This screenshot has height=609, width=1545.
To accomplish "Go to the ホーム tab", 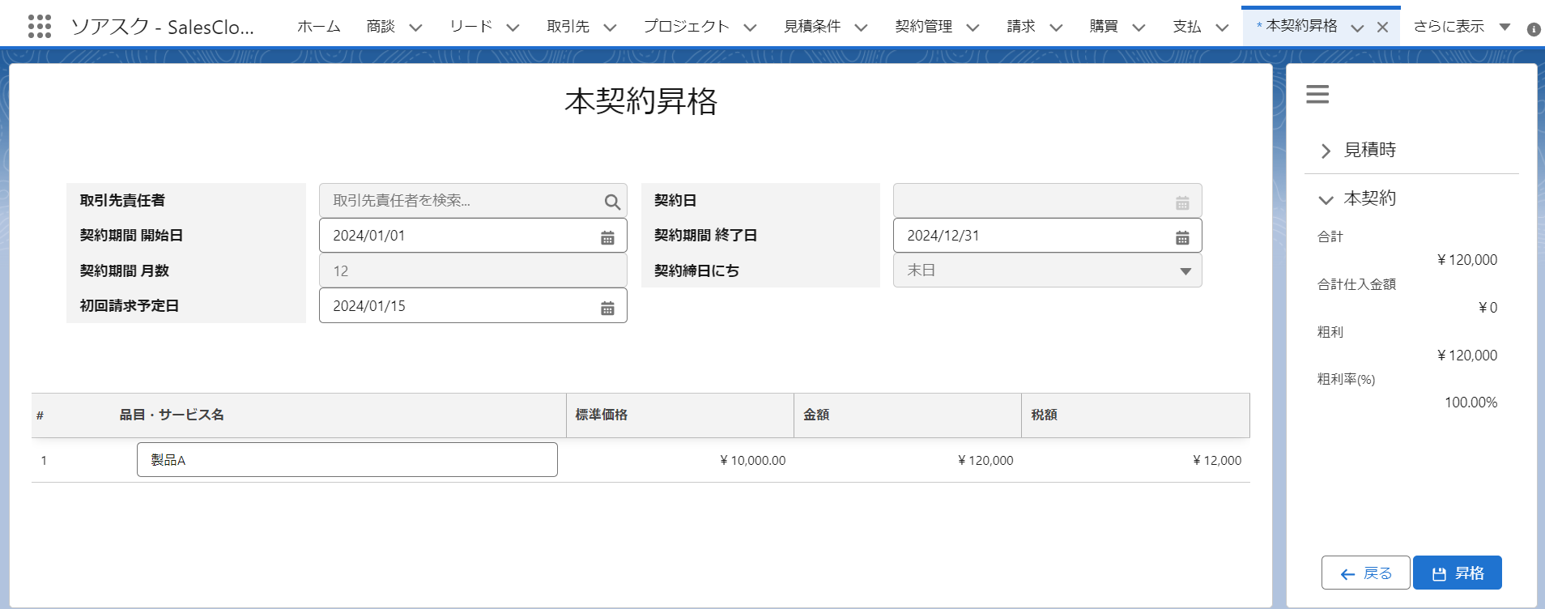I will (318, 27).
